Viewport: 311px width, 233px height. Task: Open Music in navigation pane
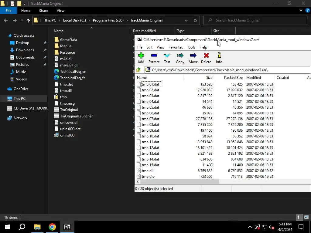pos(21,72)
